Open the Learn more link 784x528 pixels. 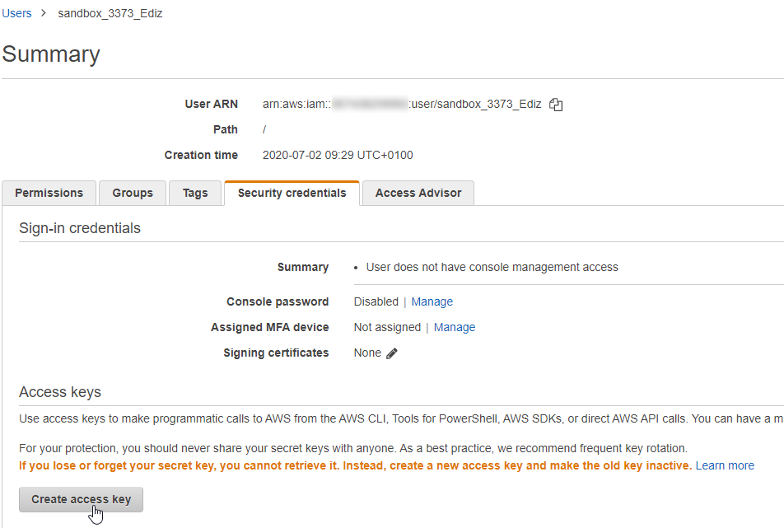coord(725,465)
